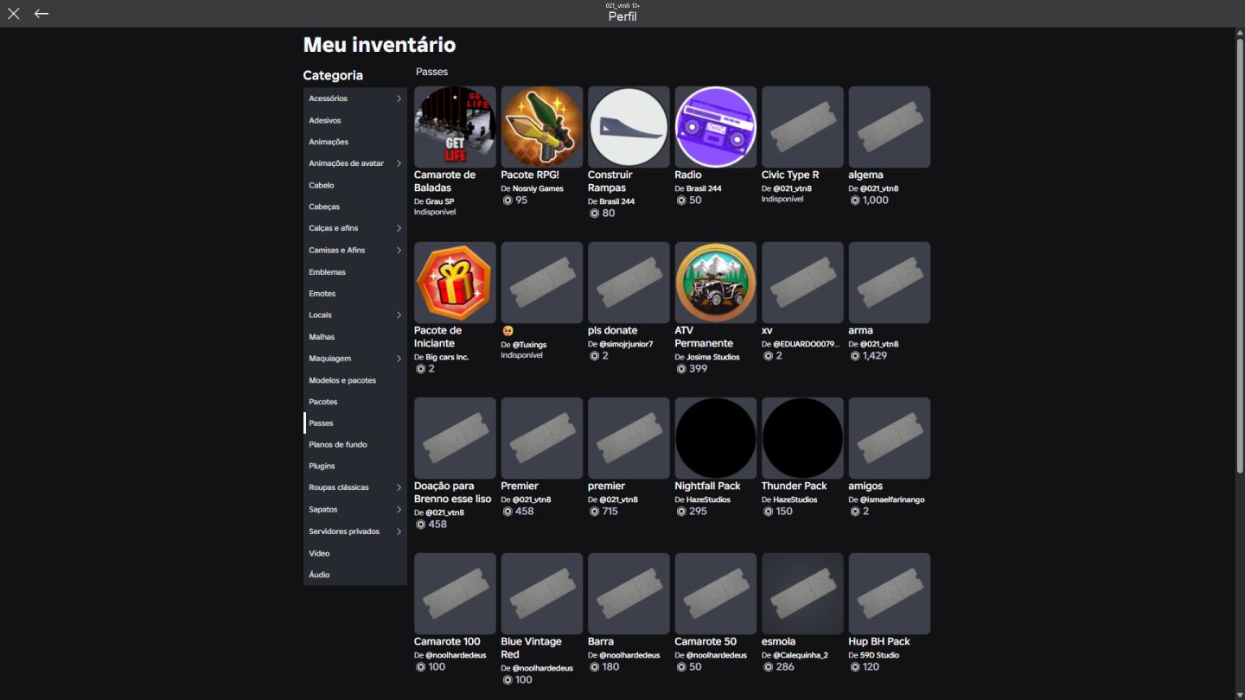Switch to the Adesivos category
The height and width of the screenshot is (700, 1245).
coord(355,120)
